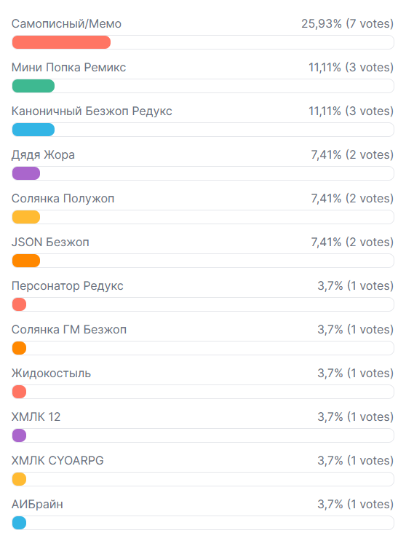Viewport: 406px width, 533px height.
Task: Click the red Самописный/Мемо progress bar
Action: click(x=61, y=42)
